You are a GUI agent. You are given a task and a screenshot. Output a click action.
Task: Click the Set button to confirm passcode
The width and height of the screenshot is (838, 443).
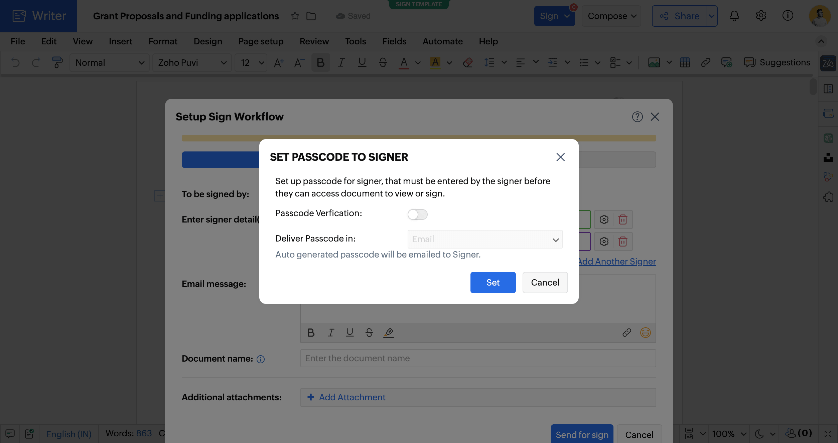pos(493,283)
